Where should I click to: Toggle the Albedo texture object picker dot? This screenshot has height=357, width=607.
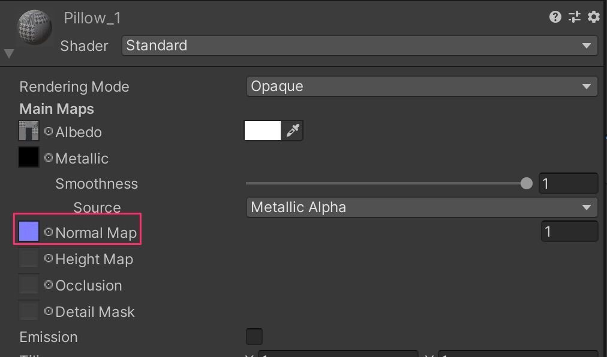(x=48, y=131)
